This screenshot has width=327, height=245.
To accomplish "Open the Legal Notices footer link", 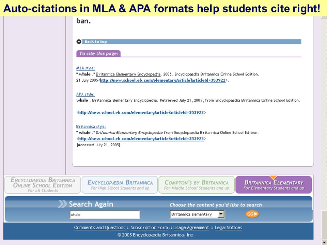I will (x=229, y=228).
